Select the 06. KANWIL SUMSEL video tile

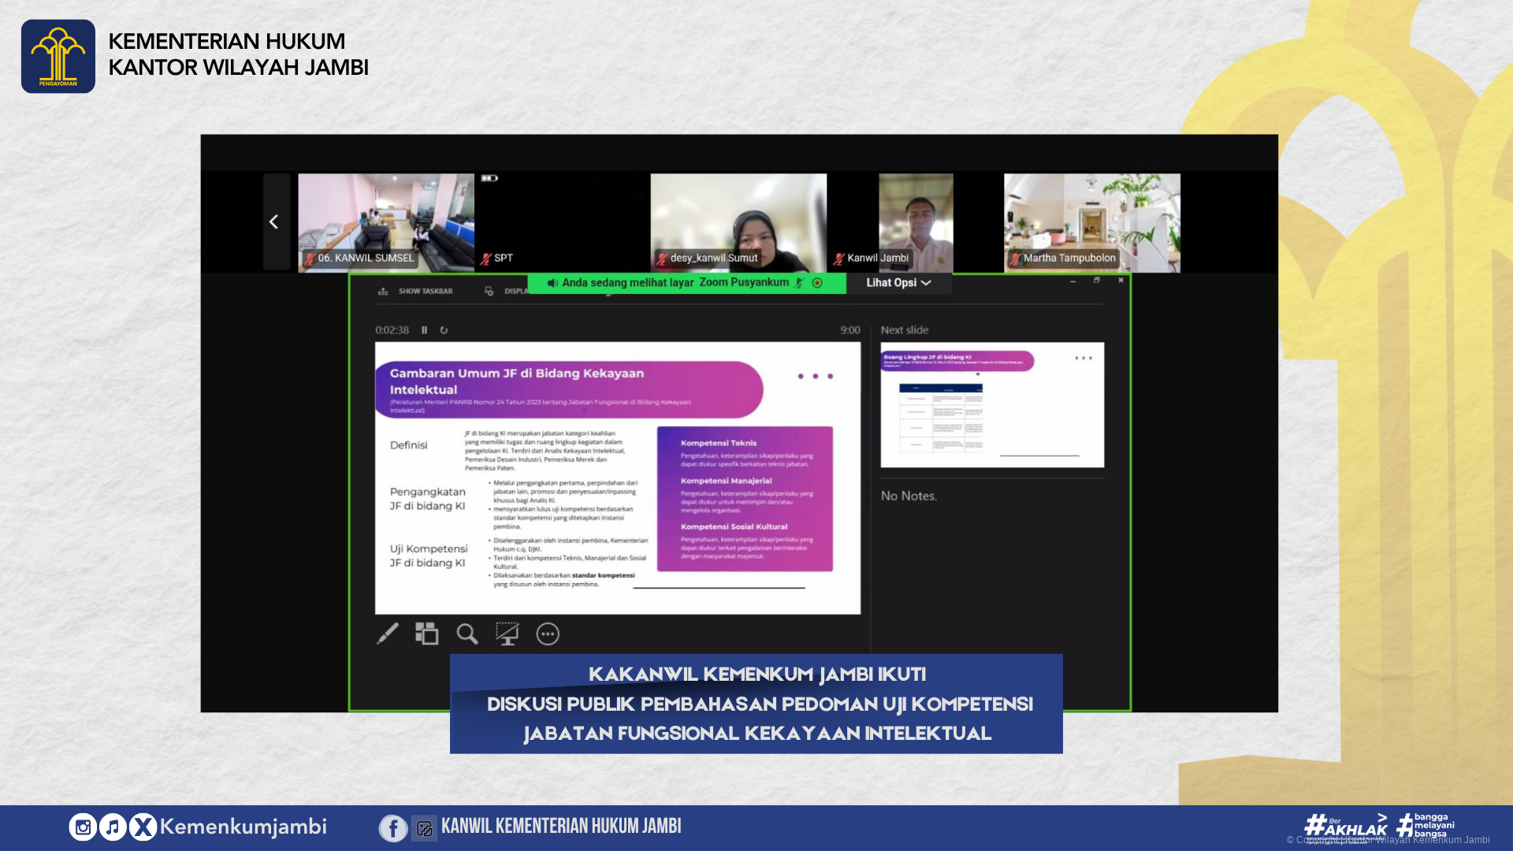385,223
